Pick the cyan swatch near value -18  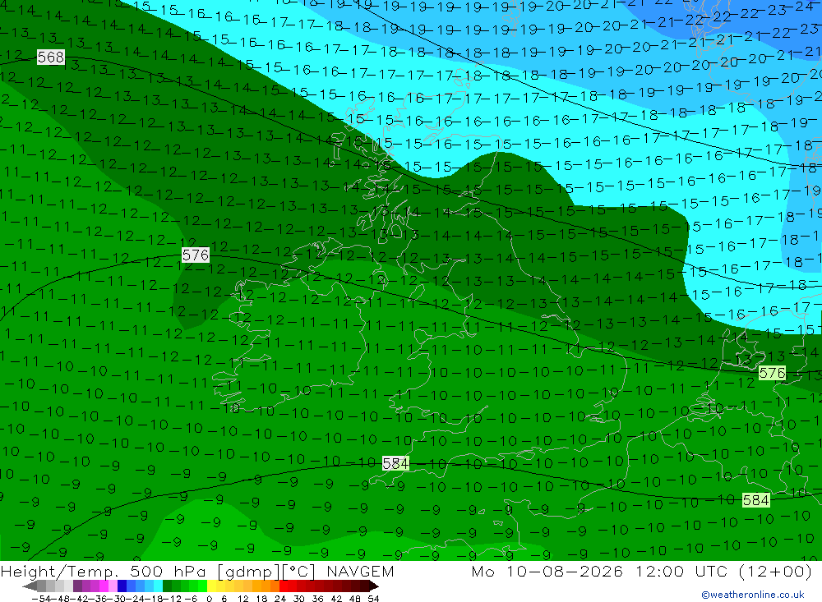point(158,586)
